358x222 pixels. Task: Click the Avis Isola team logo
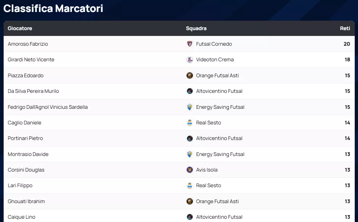tap(190, 170)
